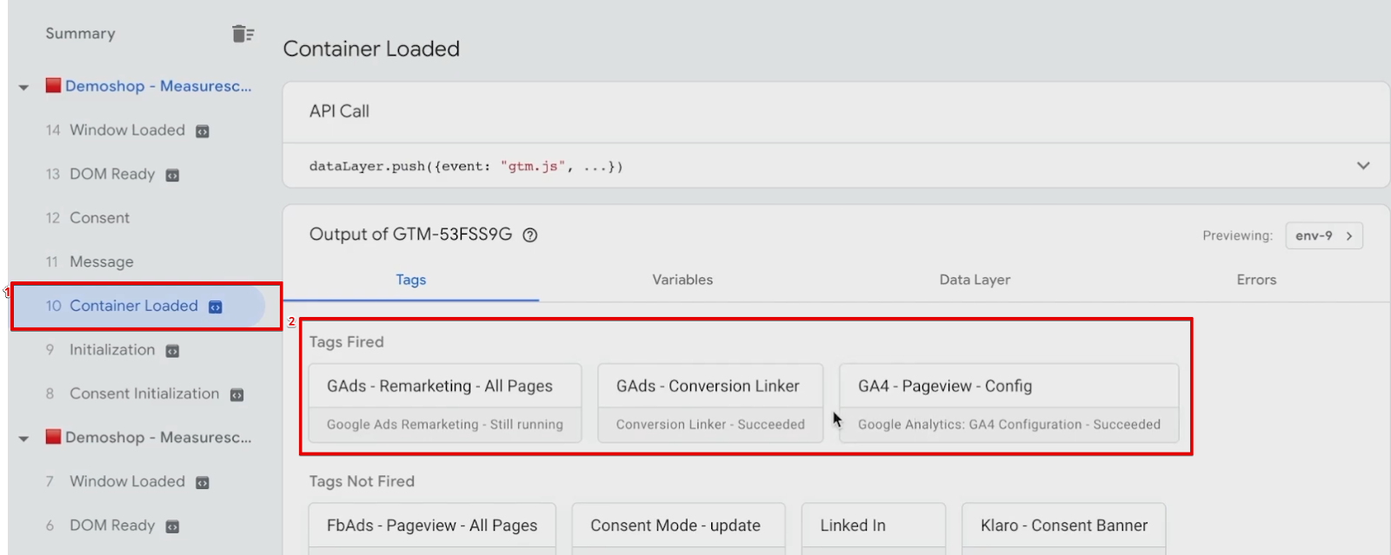Click the clear events icon beside Summary
The width and height of the screenshot is (1391, 555).
pyautogui.click(x=243, y=34)
